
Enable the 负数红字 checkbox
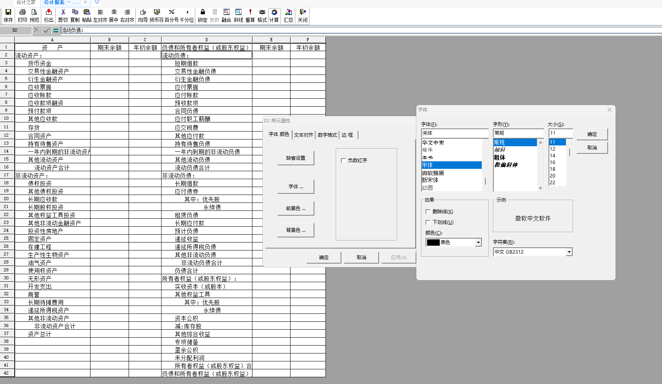coord(343,160)
